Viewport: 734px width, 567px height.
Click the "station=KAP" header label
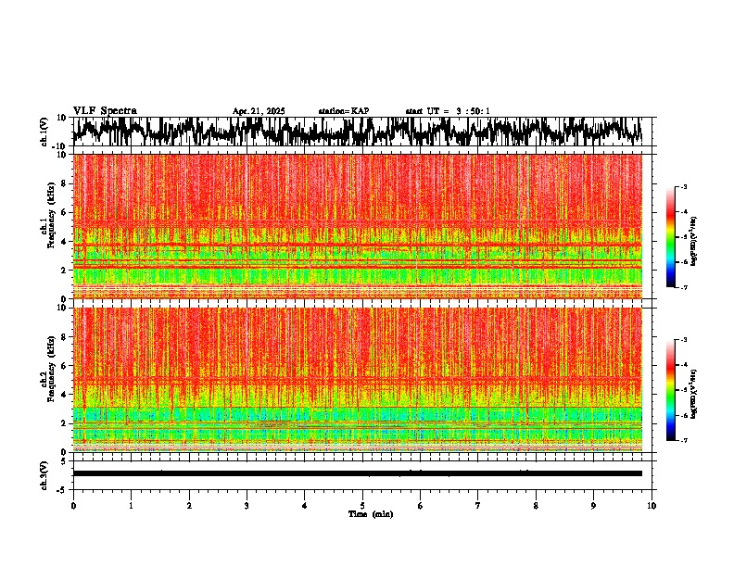tap(344, 111)
